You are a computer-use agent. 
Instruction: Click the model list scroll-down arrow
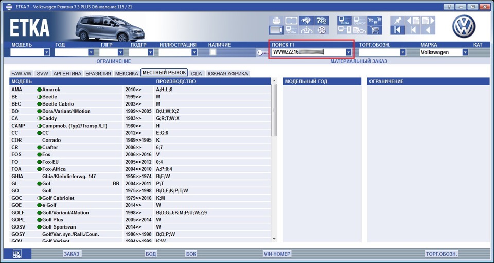tap(274, 239)
